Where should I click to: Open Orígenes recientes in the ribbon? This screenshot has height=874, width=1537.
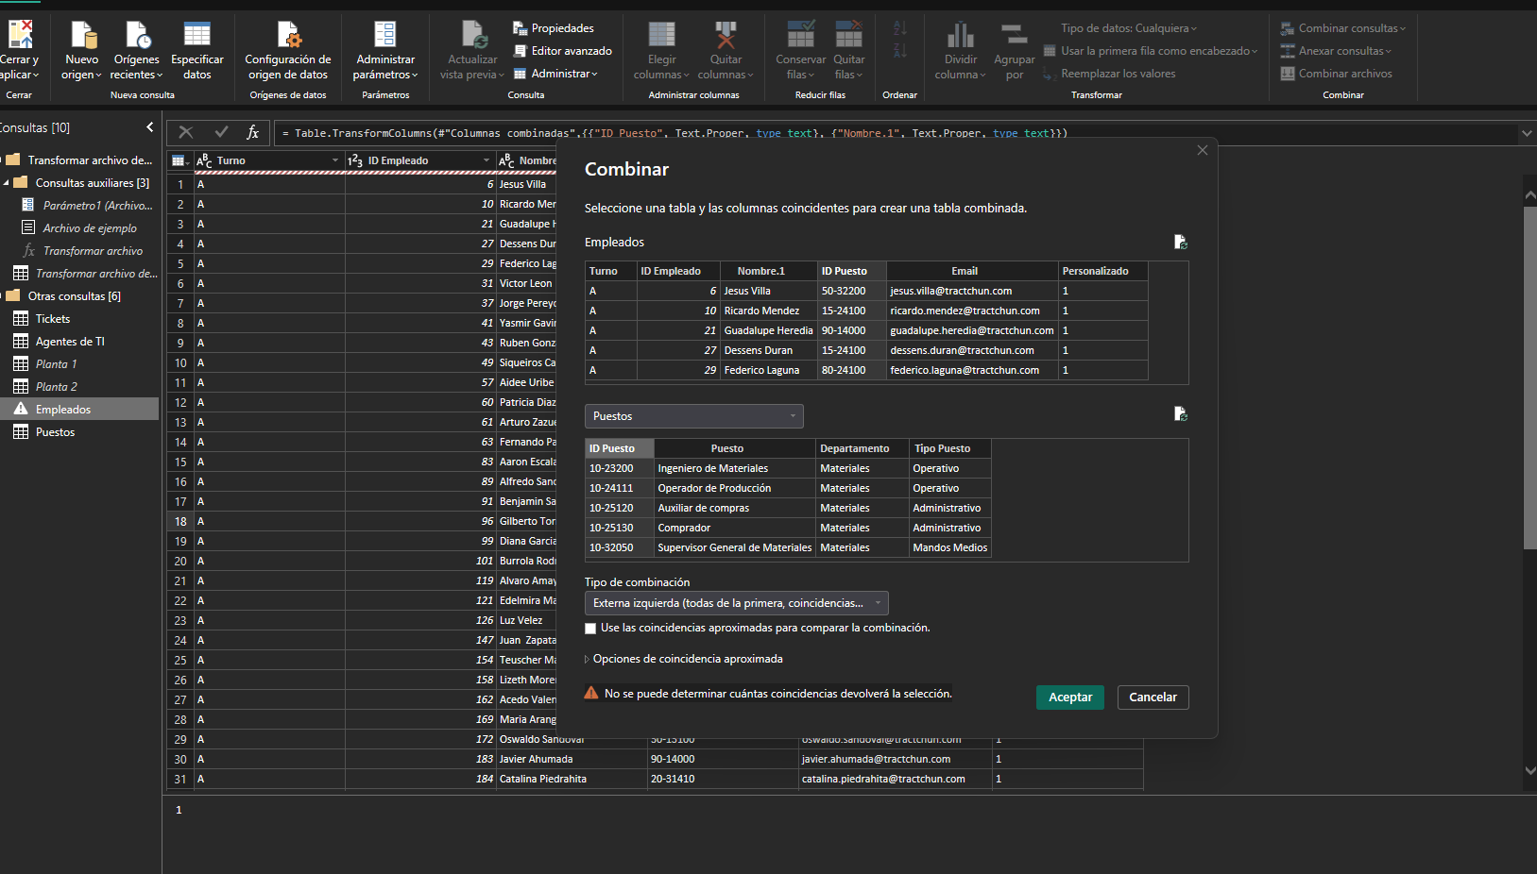(136, 66)
